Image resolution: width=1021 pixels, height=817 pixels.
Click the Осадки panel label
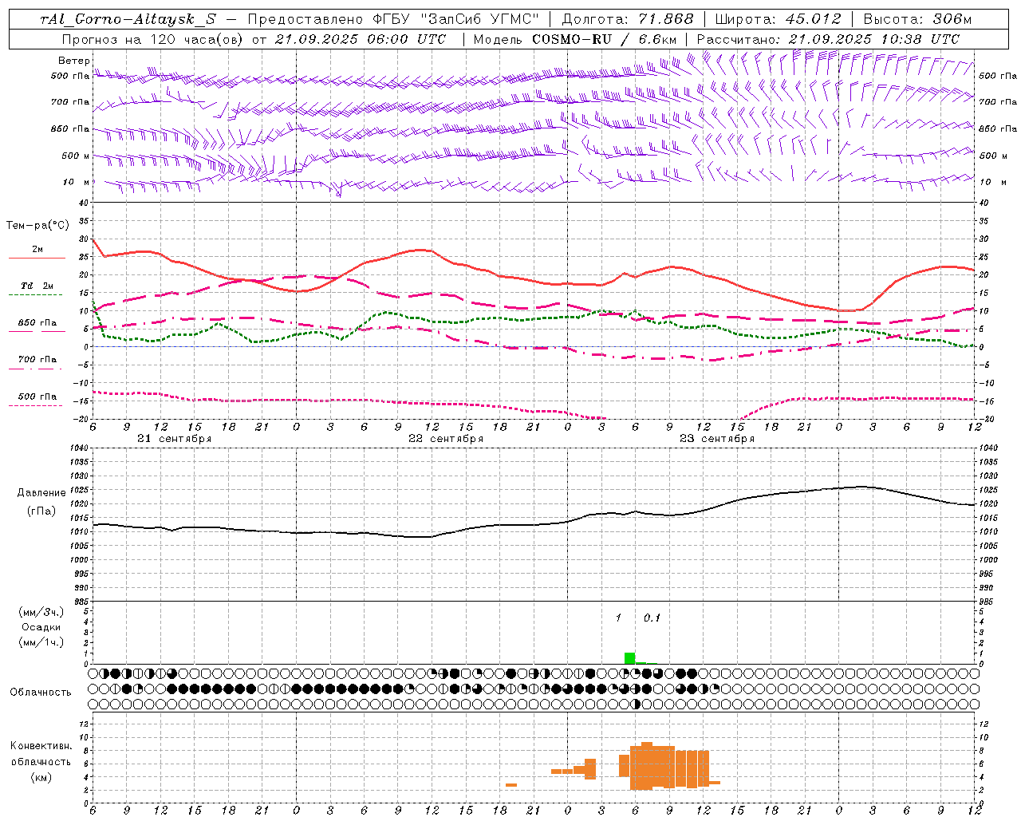tap(41, 627)
